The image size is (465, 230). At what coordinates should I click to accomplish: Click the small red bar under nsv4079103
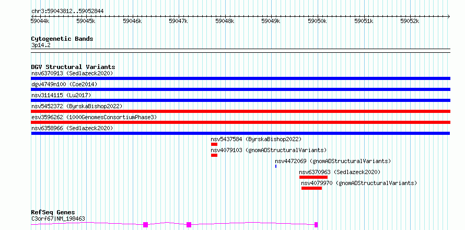pos(214,155)
